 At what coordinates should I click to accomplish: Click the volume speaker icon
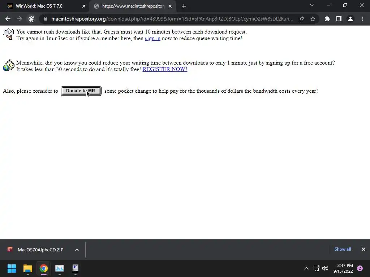point(325,268)
